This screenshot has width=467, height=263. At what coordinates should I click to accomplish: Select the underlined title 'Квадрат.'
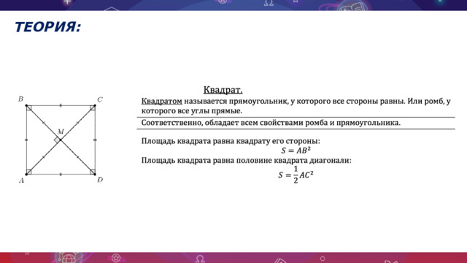223,90
